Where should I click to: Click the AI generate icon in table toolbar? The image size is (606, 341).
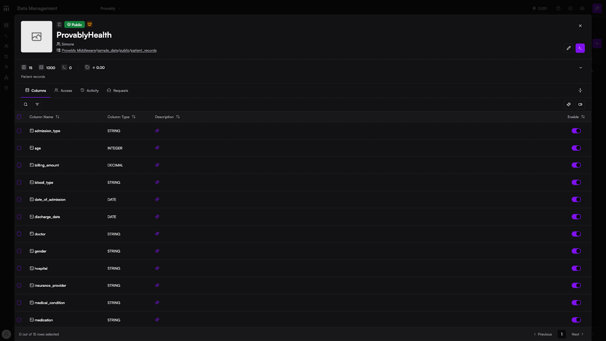pos(569,105)
